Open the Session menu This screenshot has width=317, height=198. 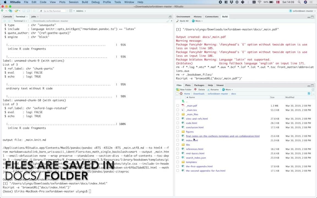click(73, 2)
